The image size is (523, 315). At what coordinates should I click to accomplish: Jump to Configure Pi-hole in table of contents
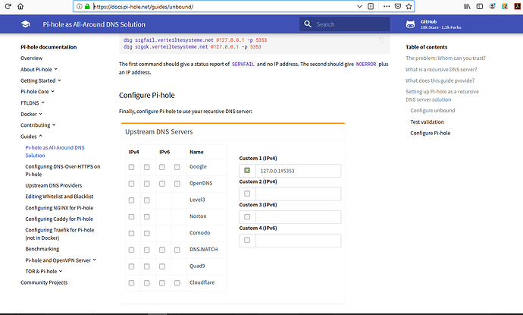click(431, 133)
